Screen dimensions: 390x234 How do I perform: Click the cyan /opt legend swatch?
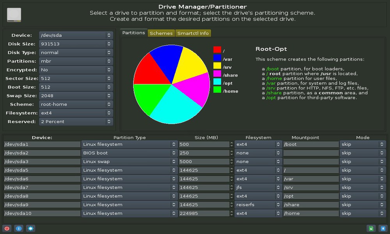[x=217, y=82]
